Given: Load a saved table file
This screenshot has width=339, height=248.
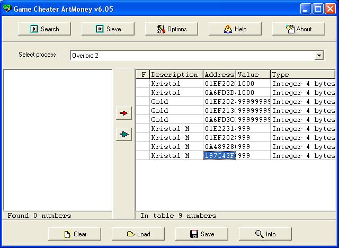Looking at the screenshot, I should 138,234.
